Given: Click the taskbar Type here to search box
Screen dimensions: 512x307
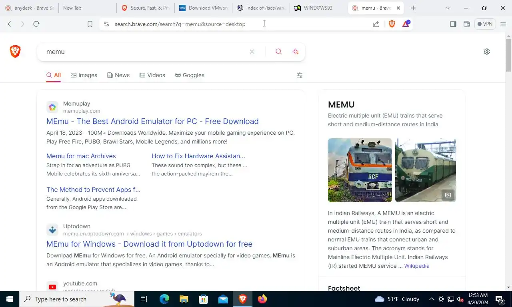Looking at the screenshot, I should tap(77, 299).
